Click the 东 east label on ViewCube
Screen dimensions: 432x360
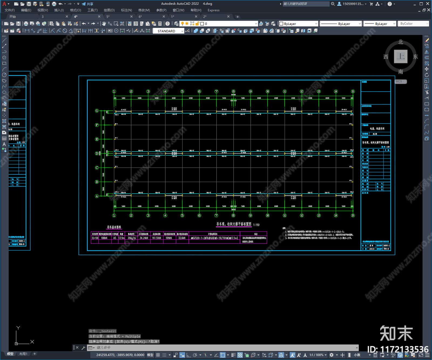coord(415,57)
